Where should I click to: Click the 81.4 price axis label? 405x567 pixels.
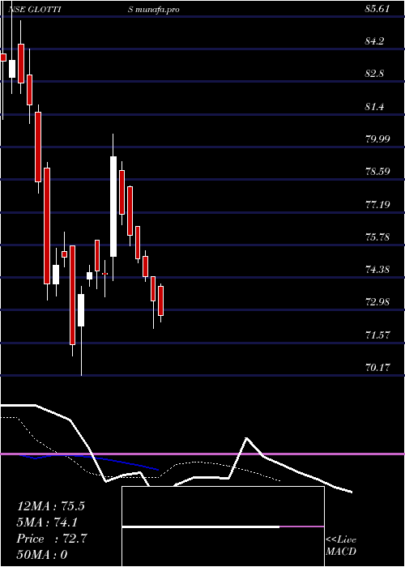tap(376, 107)
